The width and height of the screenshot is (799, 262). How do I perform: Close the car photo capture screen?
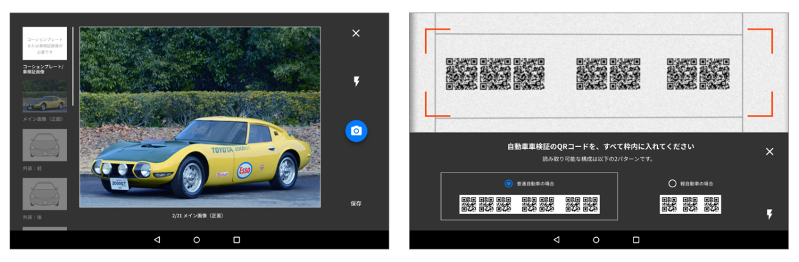356,33
